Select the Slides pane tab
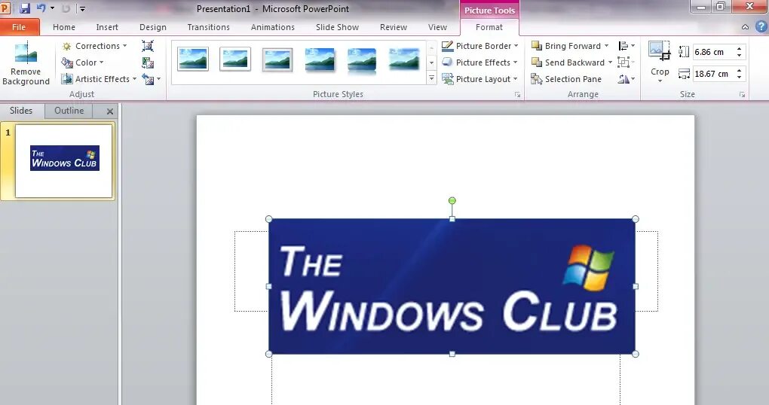 [21, 111]
